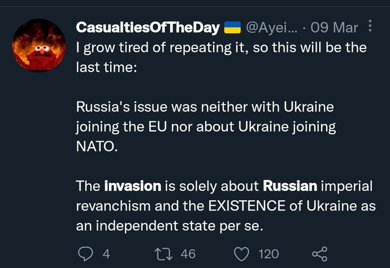Click the 'I grow tired of repeating' line
The height and width of the screenshot is (268, 390).
(x=222, y=48)
